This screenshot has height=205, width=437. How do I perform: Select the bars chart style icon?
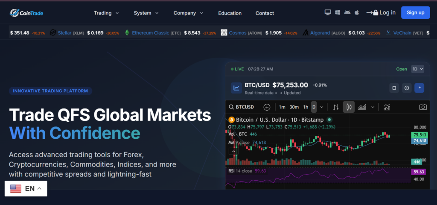[336, 107]
